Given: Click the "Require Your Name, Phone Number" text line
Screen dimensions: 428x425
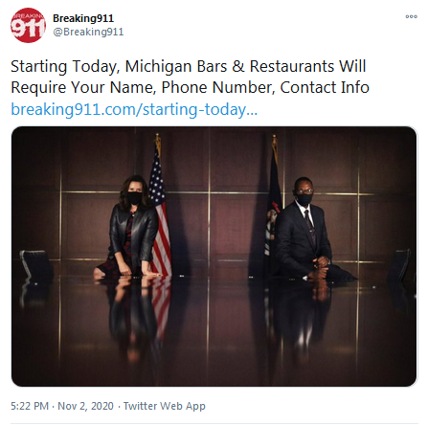Looking at the screenshot, I should tap(143, 88).
